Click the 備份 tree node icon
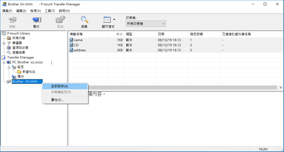 14,77
